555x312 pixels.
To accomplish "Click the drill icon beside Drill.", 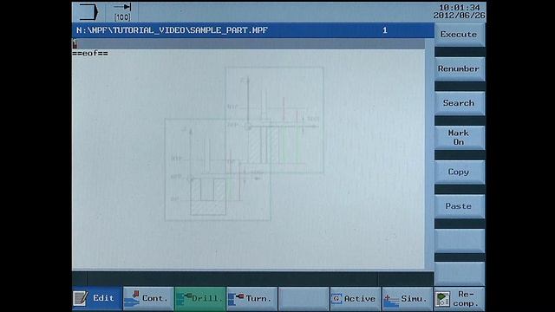I will (183, 299).
